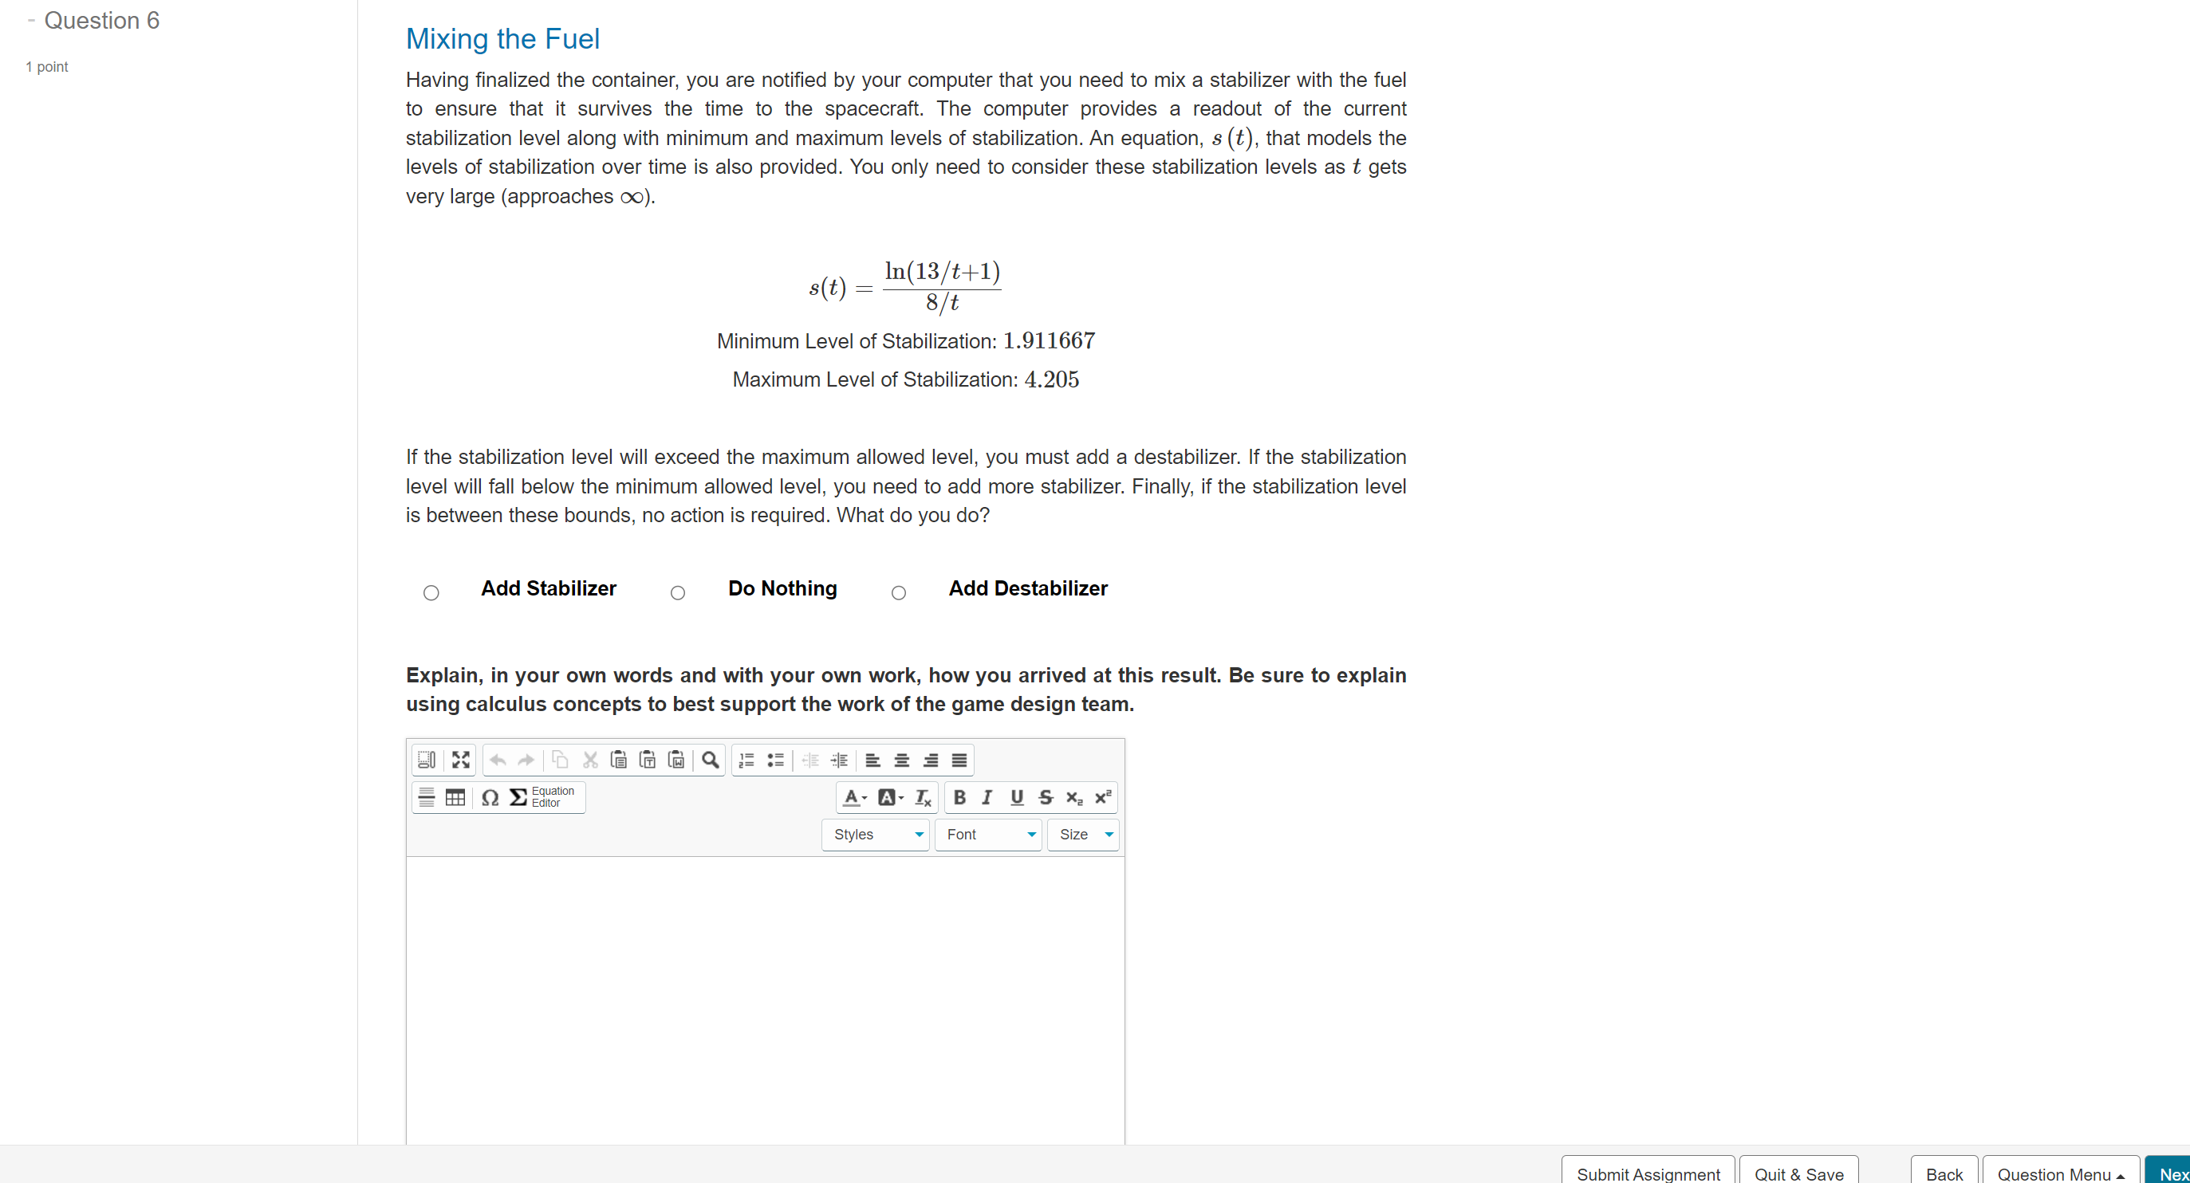This screenshot has width=2190, height=1183.
Task: Open the Font dropdown
Action: [989, 835]
